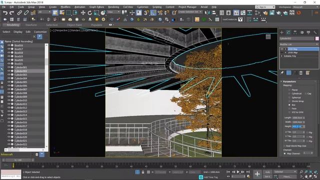Expand the top UVW Map modifier sub-objects
Viewport: 320px width, 180px height.
point(285,49)
